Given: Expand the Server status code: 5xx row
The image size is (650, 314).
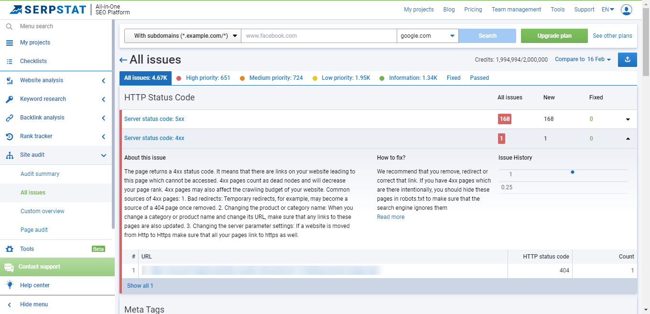Looking at the screenshot, I should coord(628,119).
